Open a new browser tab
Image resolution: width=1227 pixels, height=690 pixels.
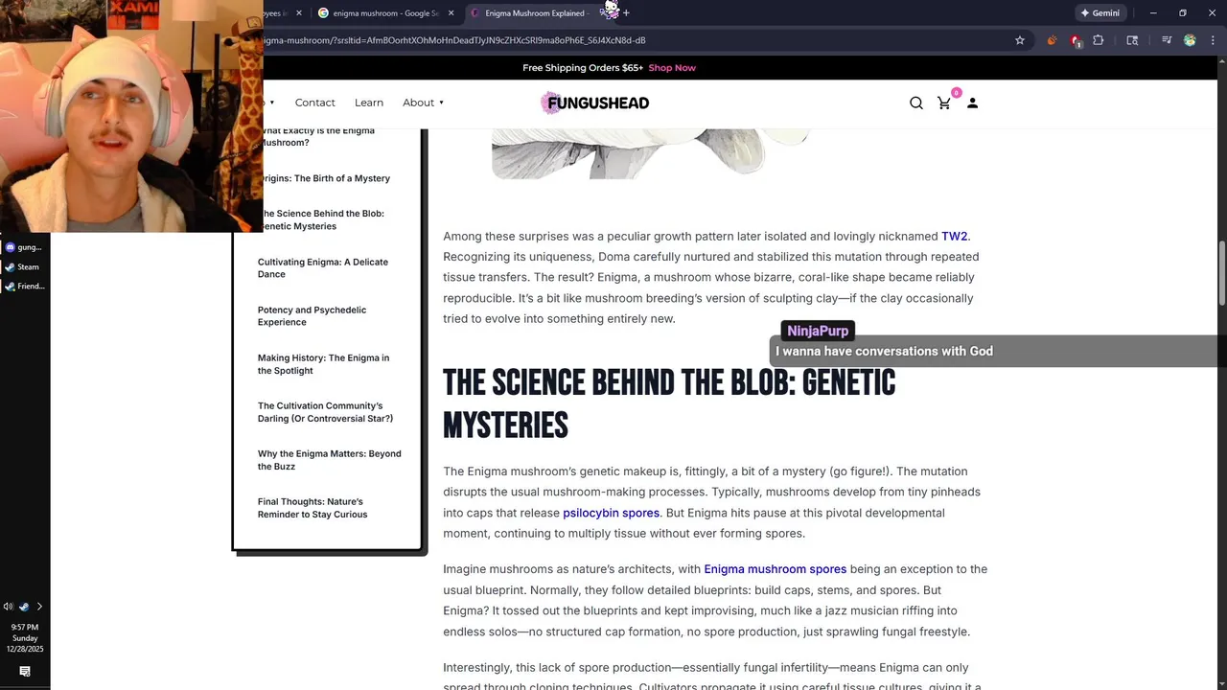point(626,13)
